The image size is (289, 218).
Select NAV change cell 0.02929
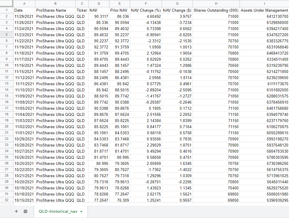tap(146, 59)
